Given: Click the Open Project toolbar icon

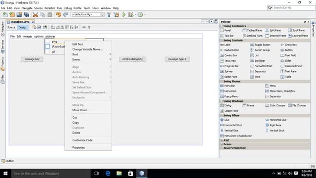Looking at the screenshot, I should [19, 14].
